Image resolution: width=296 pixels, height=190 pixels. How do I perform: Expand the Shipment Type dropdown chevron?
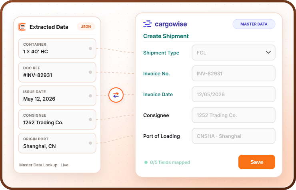[268, 53]
